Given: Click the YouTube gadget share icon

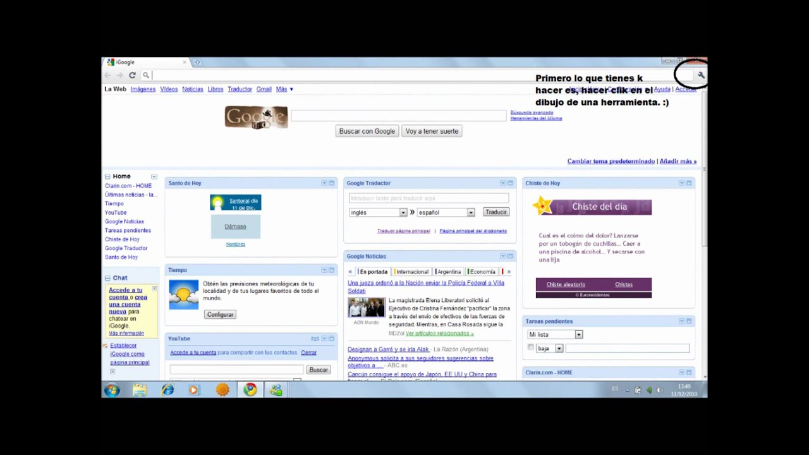Looking at the screenshot, I should (315, 339).
